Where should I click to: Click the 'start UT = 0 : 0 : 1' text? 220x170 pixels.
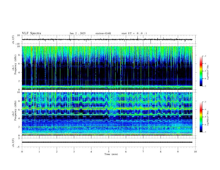tap(134, 33)
